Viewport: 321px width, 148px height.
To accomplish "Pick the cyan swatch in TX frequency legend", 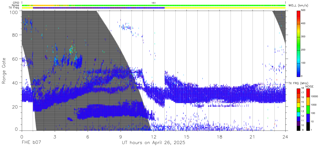I will point(299,114).
